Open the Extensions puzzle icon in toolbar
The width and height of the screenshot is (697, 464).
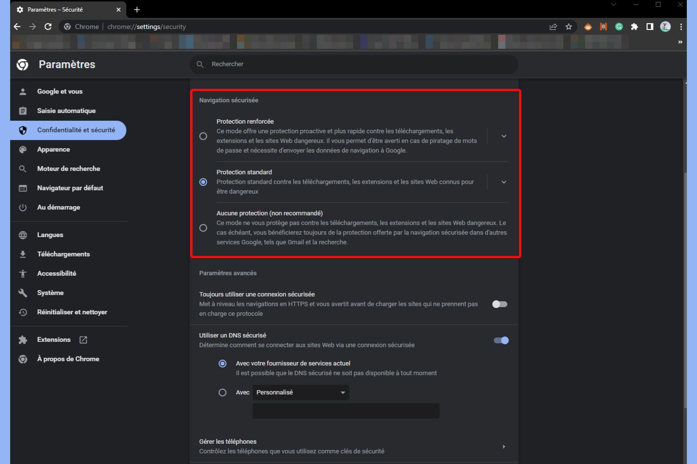tap(634, 26)
